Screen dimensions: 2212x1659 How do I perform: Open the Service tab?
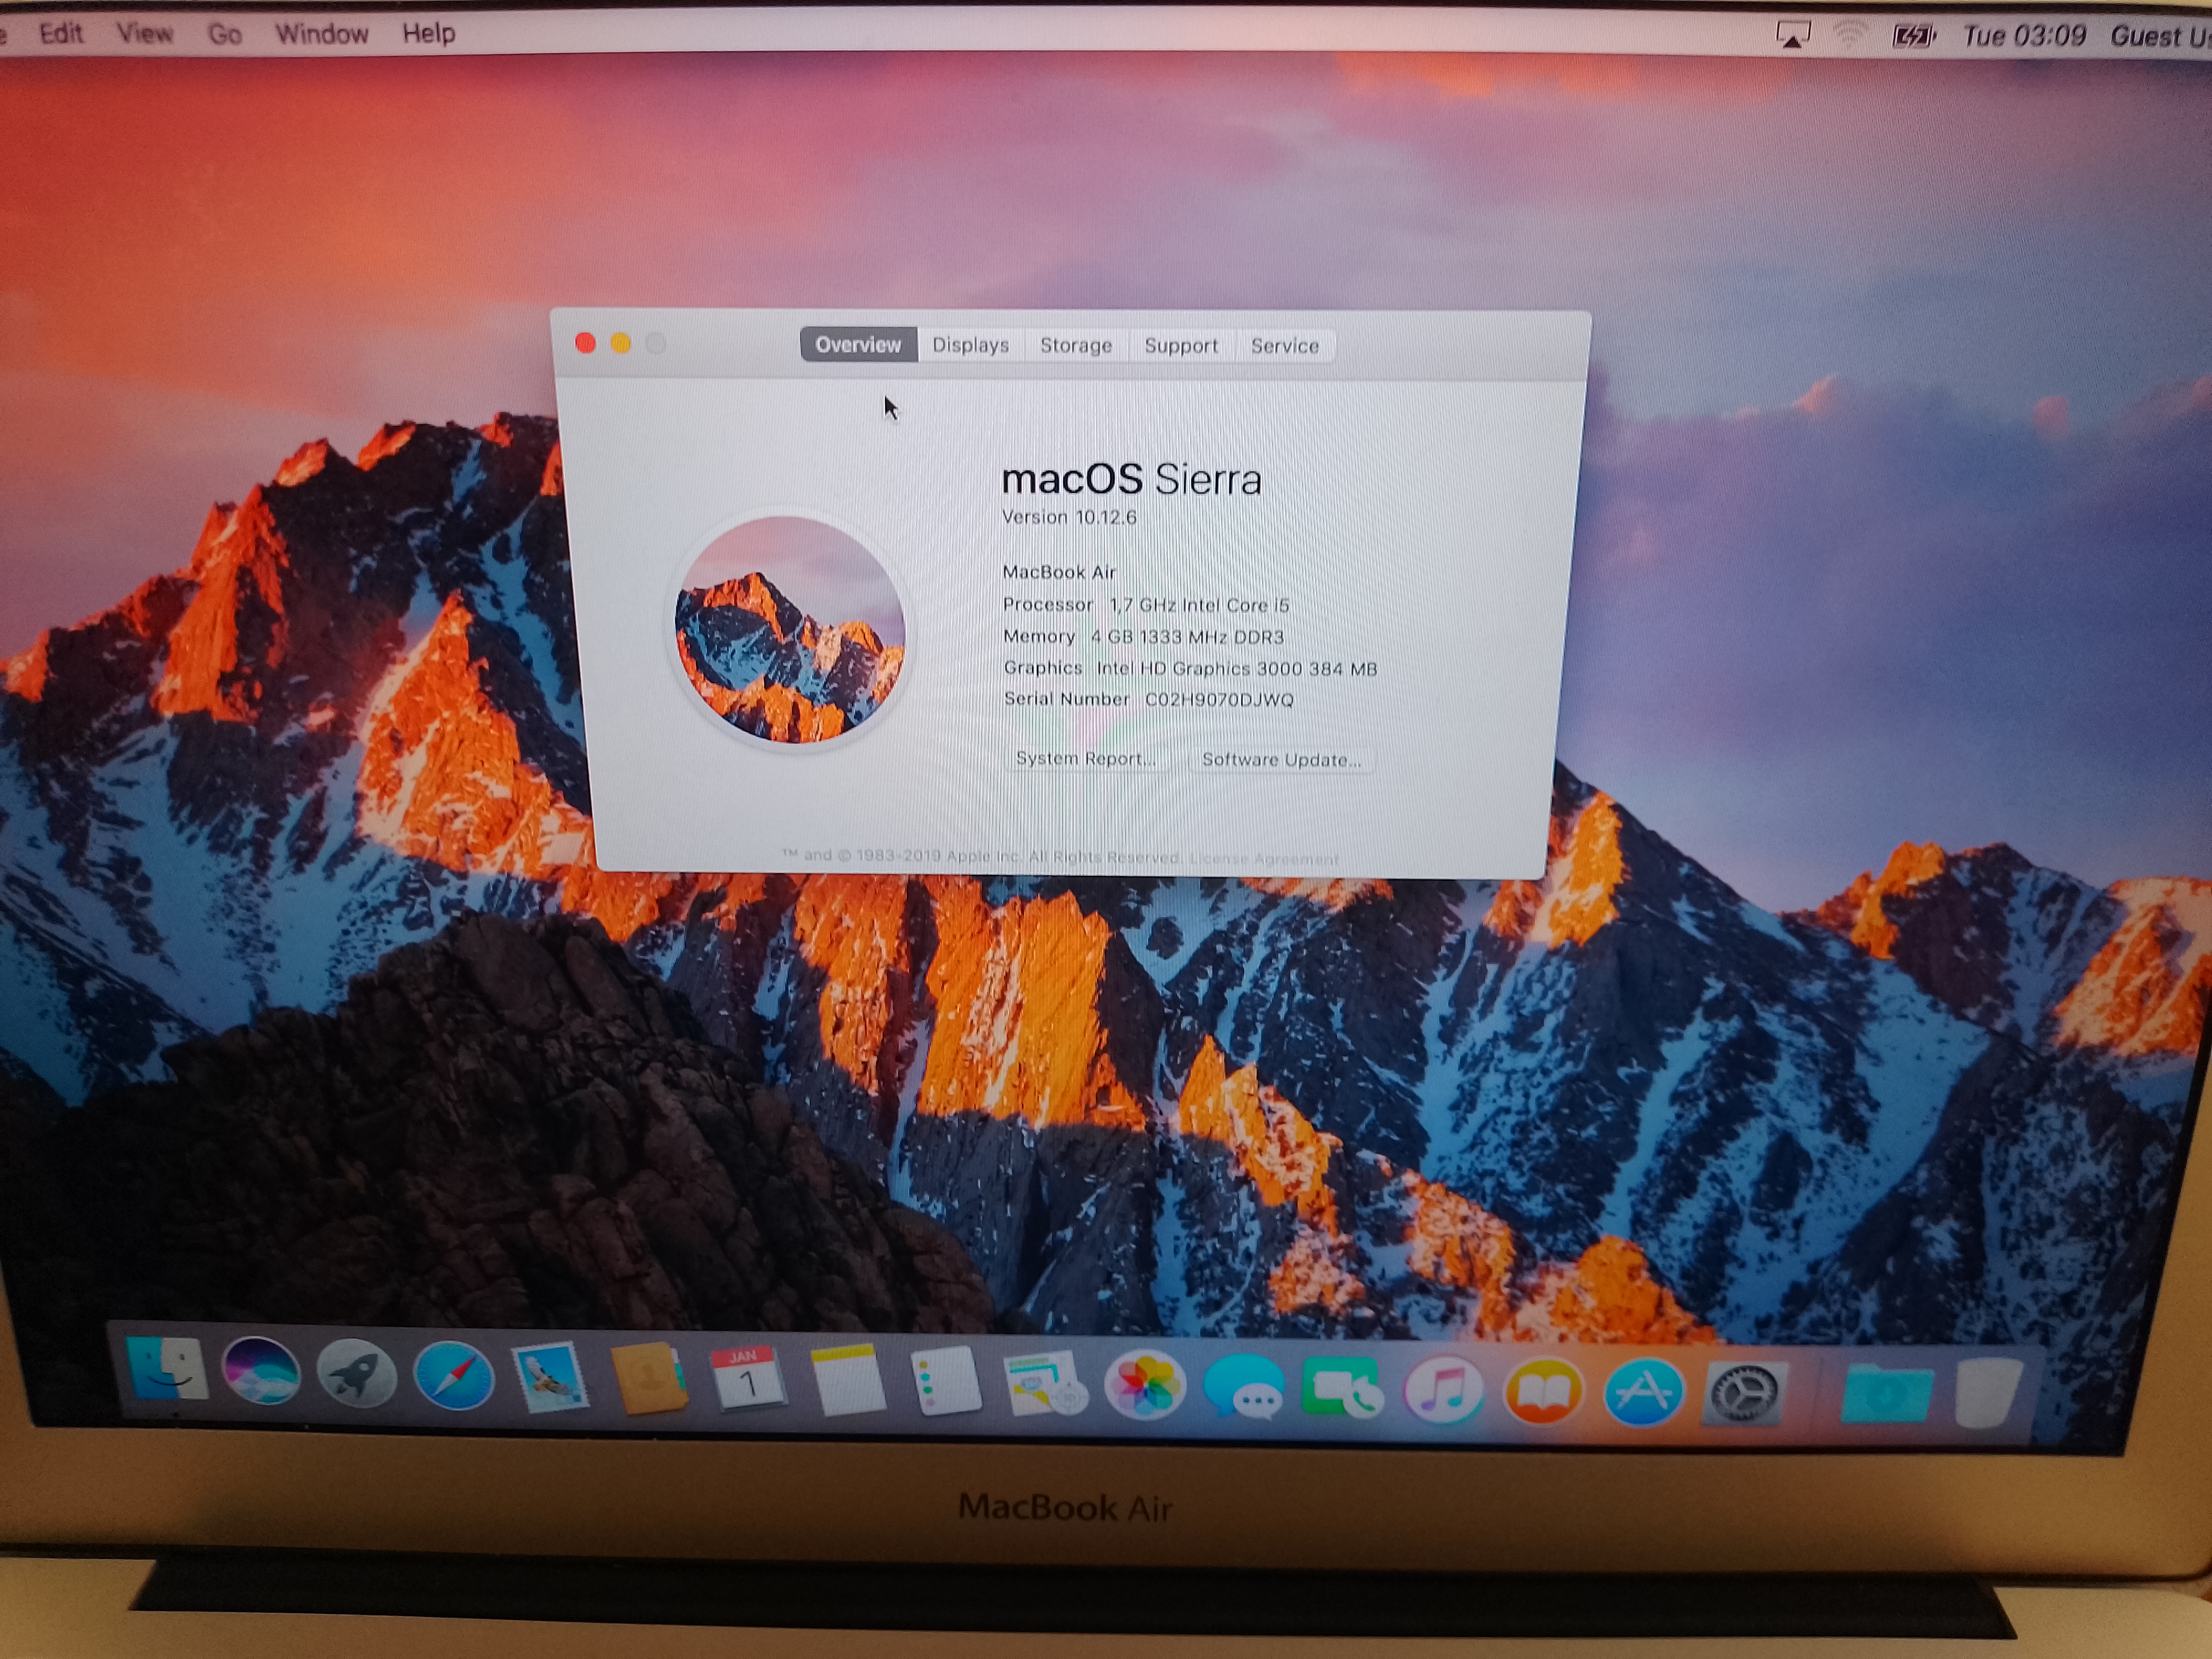pyautogui.click(x=1284, y=346)
